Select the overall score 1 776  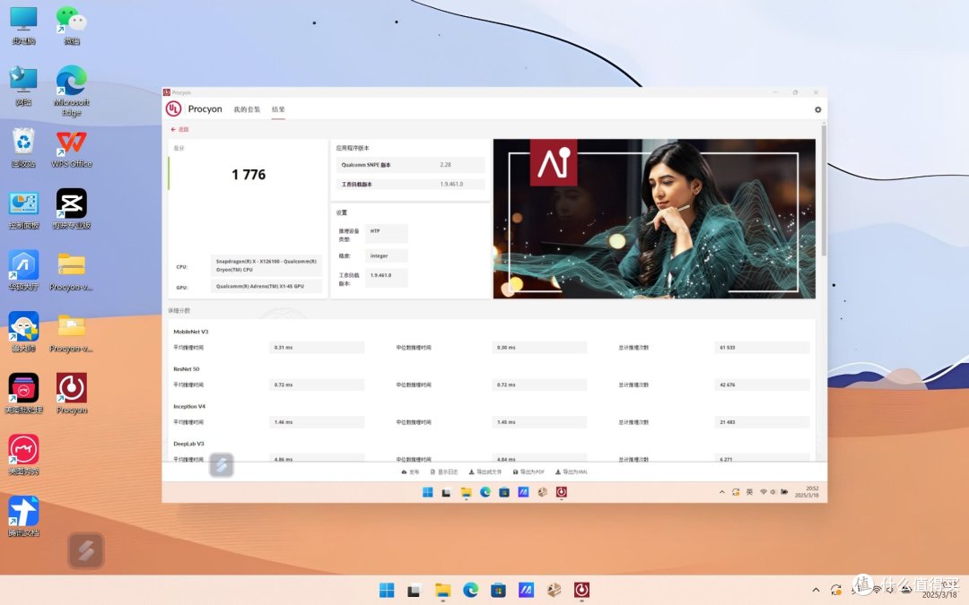249,175
